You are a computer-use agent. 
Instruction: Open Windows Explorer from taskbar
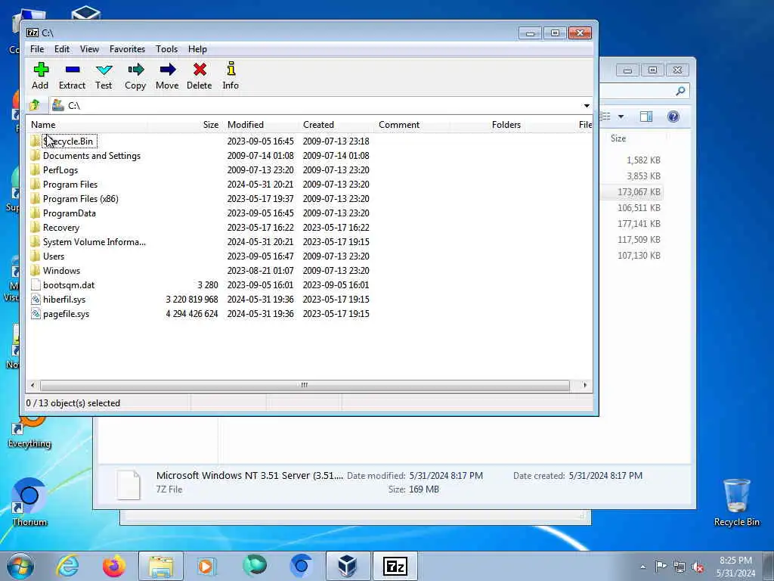(161, 566)
